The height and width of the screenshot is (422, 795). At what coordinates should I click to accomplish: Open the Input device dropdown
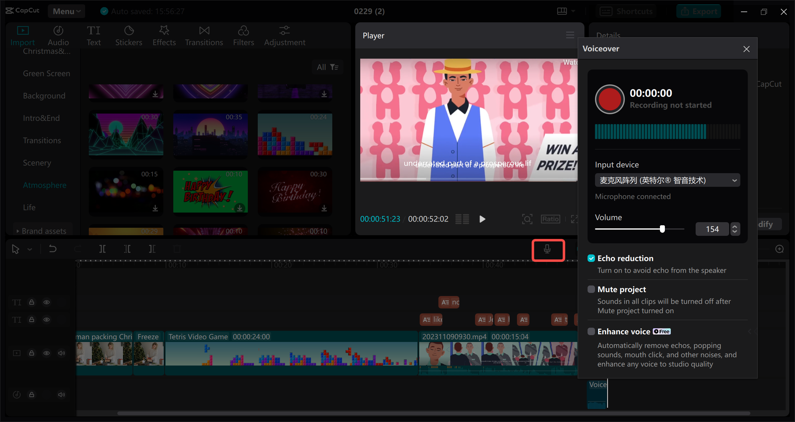(x=667, y=180)
